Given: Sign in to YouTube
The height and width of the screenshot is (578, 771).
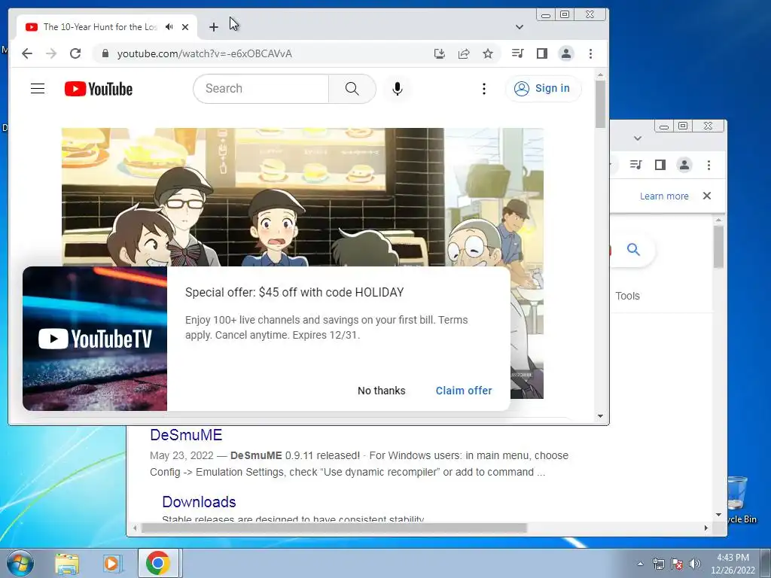Looking at the screenshot, I should coord(543,89).
